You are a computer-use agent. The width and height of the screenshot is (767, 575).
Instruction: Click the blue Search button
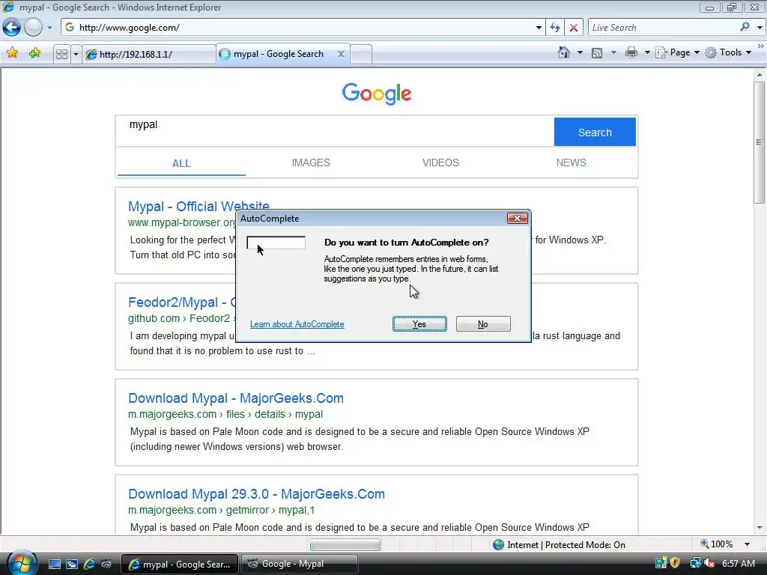click(x=595, y=132)
